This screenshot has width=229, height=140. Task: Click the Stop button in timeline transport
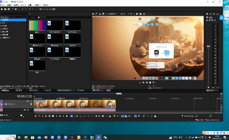[x=53, y=116]
